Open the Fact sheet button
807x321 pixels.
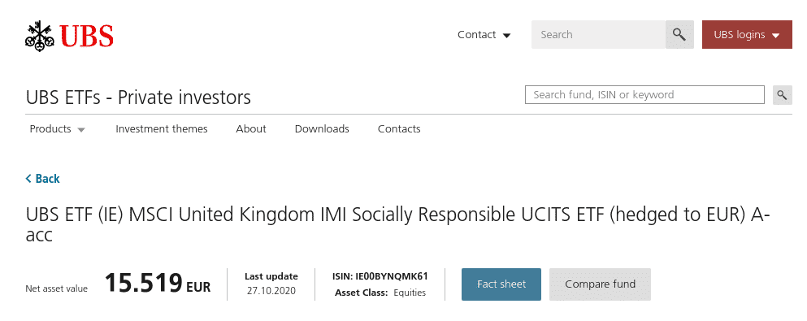(501, 284)
